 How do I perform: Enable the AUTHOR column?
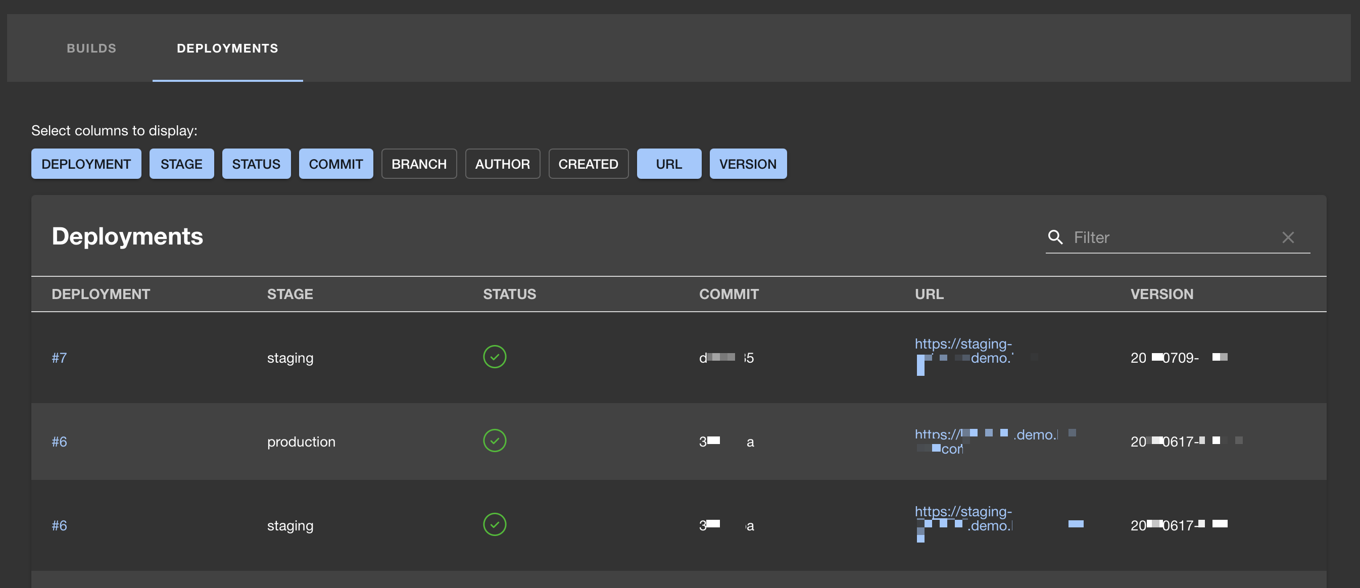(503, 164)
